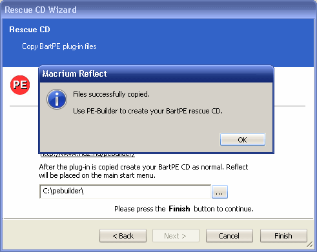Image resolution: width=317 pixels, height=252 pixels.
Task: Click the 'Use PE-Builder to create' message line
Action: click(x=148, y=111)
